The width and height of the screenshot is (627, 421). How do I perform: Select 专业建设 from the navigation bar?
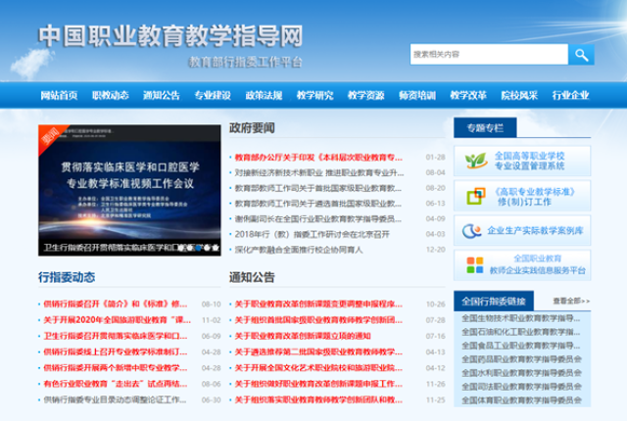click(x=213, y=96)
